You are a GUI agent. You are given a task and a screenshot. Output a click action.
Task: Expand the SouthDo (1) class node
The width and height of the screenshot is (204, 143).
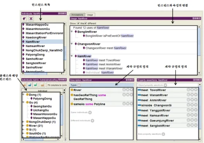coord(23,133)
